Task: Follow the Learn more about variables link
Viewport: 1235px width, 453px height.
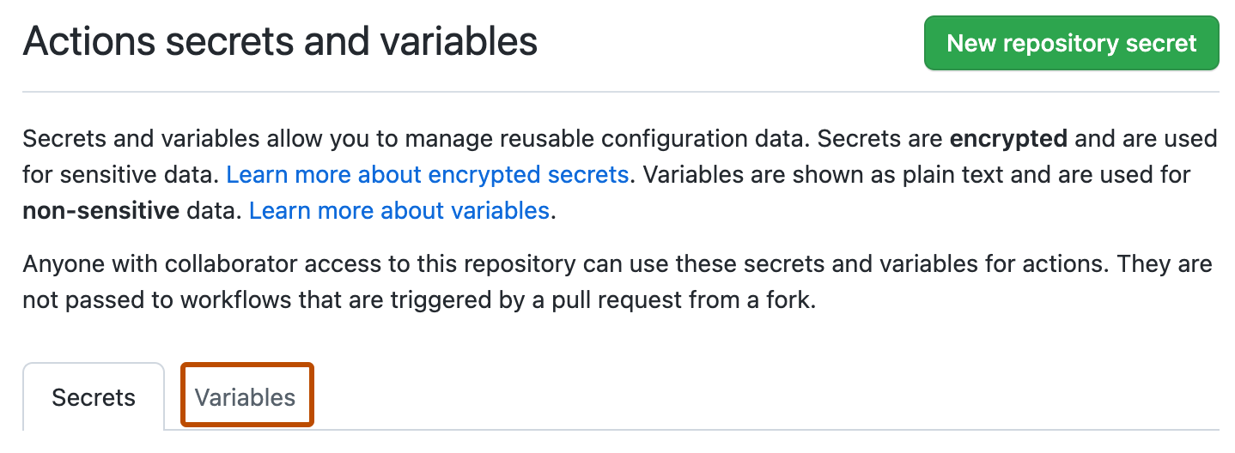Action: pos(398,210)
